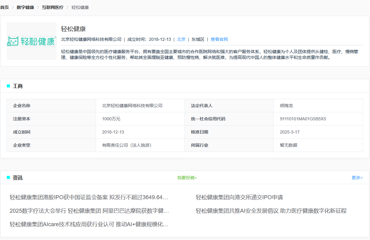Click the 北京 location link
This screenshot has height=240, width=370.
pos(181,39)
